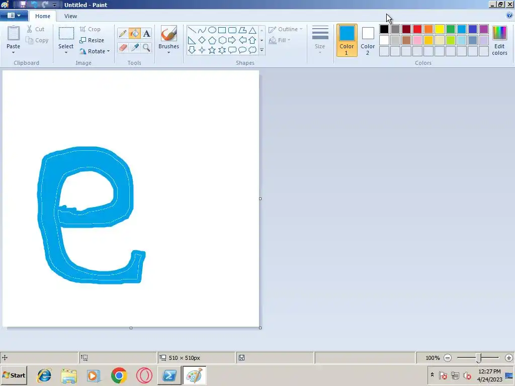Pick the Hexagon shape

coord(222,40)
